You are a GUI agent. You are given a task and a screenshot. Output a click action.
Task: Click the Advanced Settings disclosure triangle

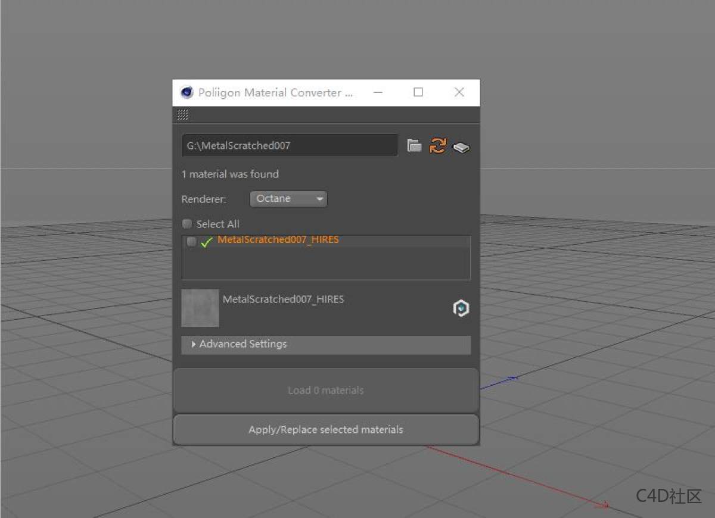pyautogui.click(x=193, y=344)
